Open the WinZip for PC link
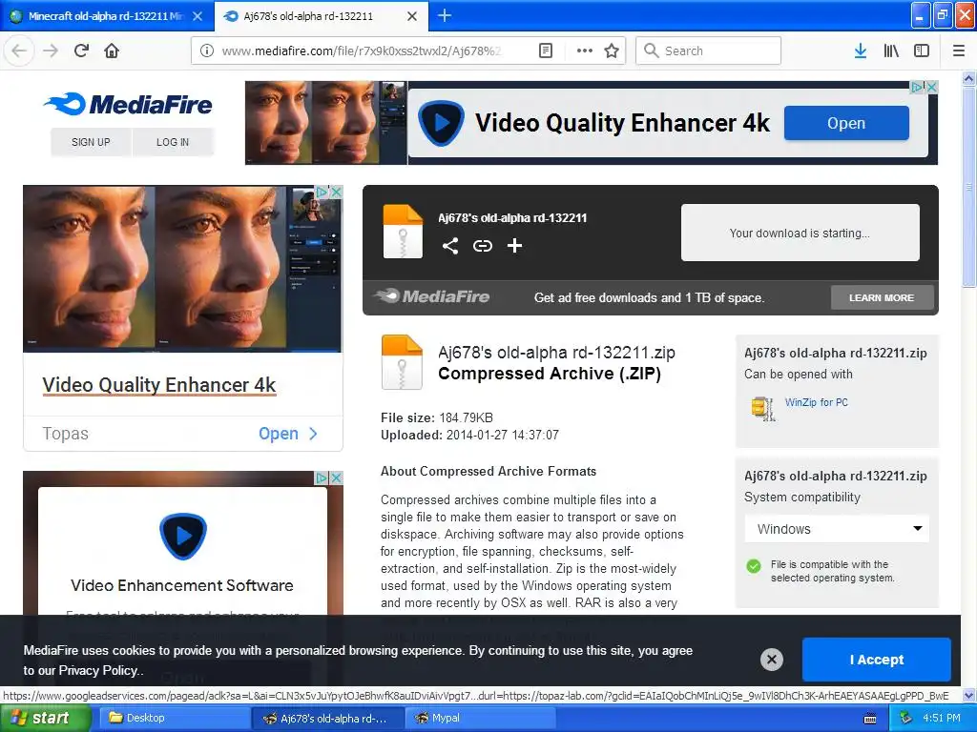 817,402
